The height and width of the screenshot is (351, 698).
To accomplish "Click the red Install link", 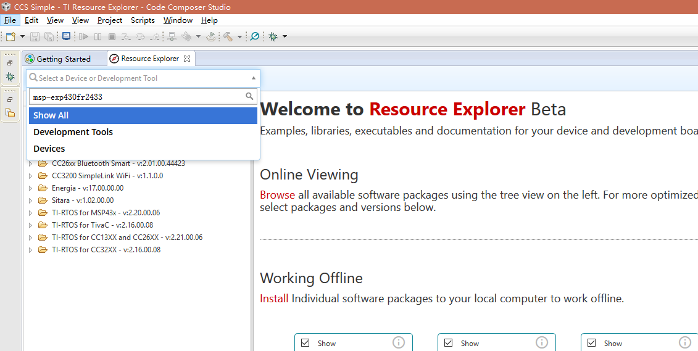I will point(274,299).
